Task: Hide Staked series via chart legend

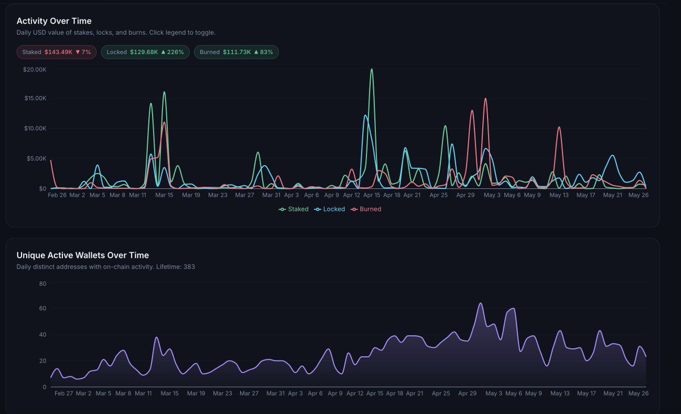Action: click(293, 209)
